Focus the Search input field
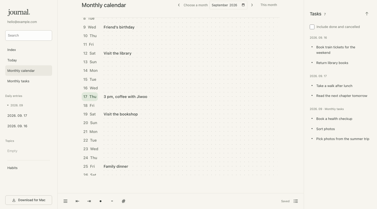The image size is (377, 209). (29, 36)
